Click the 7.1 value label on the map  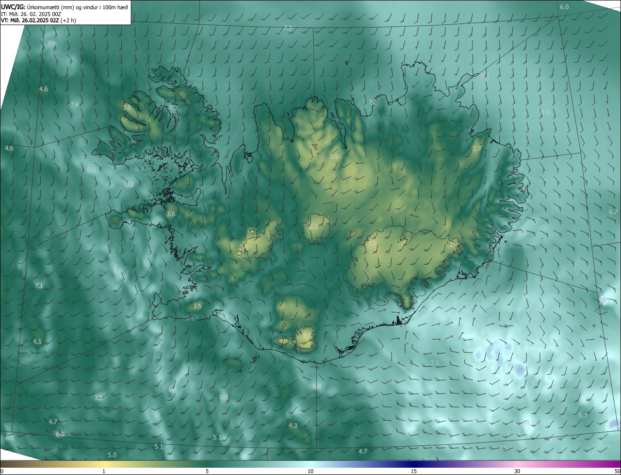tap(39, 286)
